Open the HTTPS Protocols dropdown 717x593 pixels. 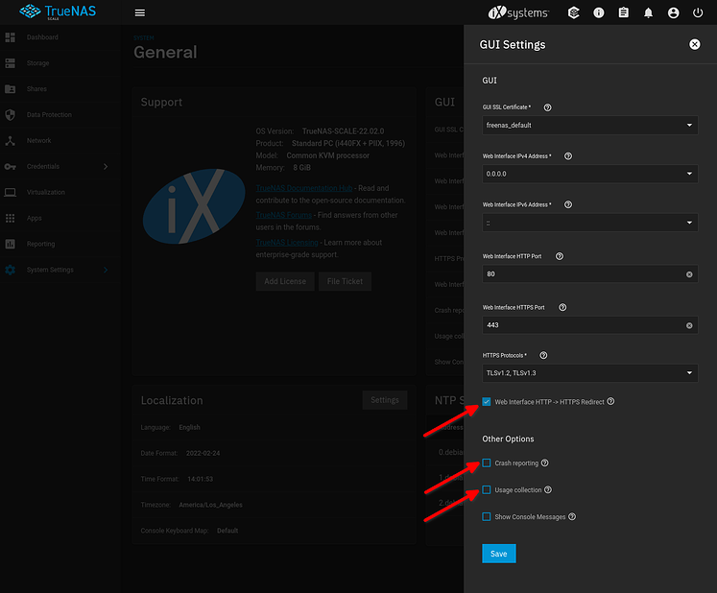589,373
